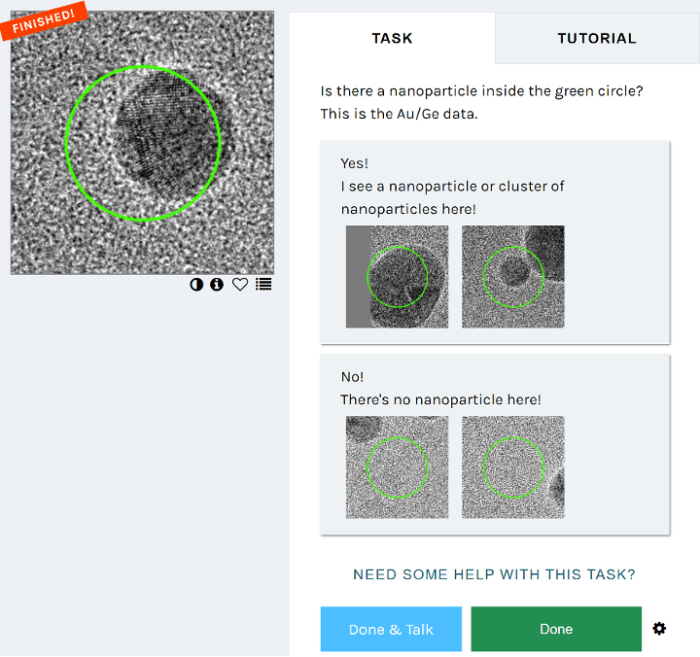This screenshot has width=700, height=657.
Task: Favorite this subject with the heart icon
Action: tap(240, 285)
